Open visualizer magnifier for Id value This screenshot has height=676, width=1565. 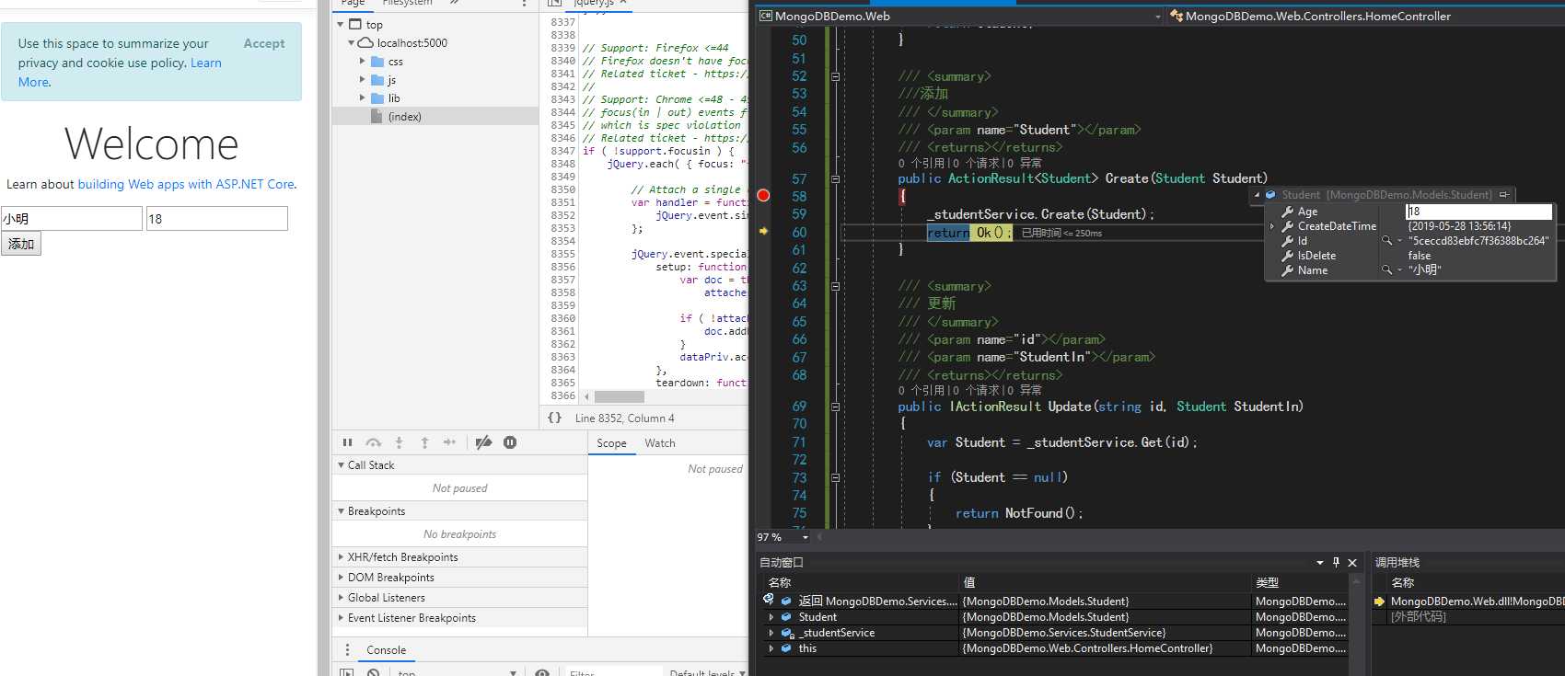[1386, 240]
